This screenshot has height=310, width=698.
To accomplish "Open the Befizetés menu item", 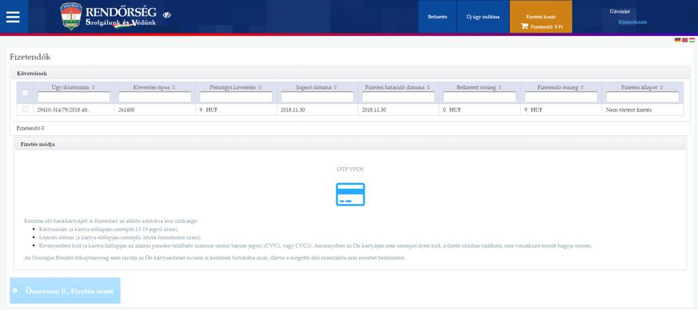I will pyautogui.click(x=437, y=16).
